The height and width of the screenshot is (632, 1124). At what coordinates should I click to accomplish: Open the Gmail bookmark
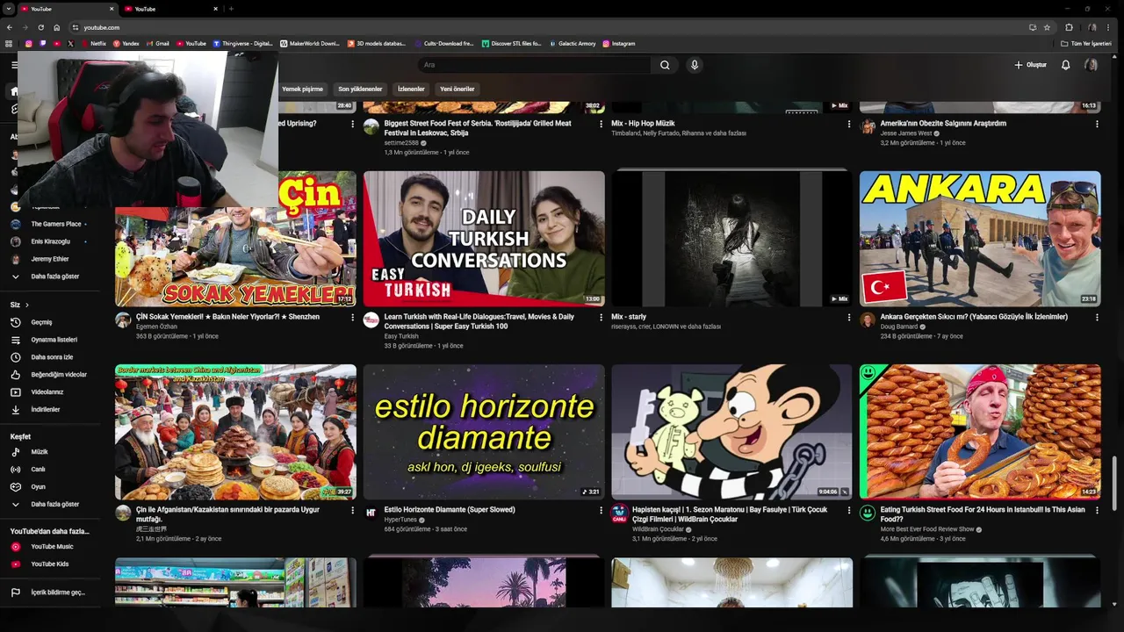point(158,43)
